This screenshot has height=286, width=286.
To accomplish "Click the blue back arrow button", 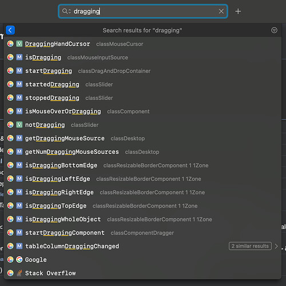I will click(10, 30).
